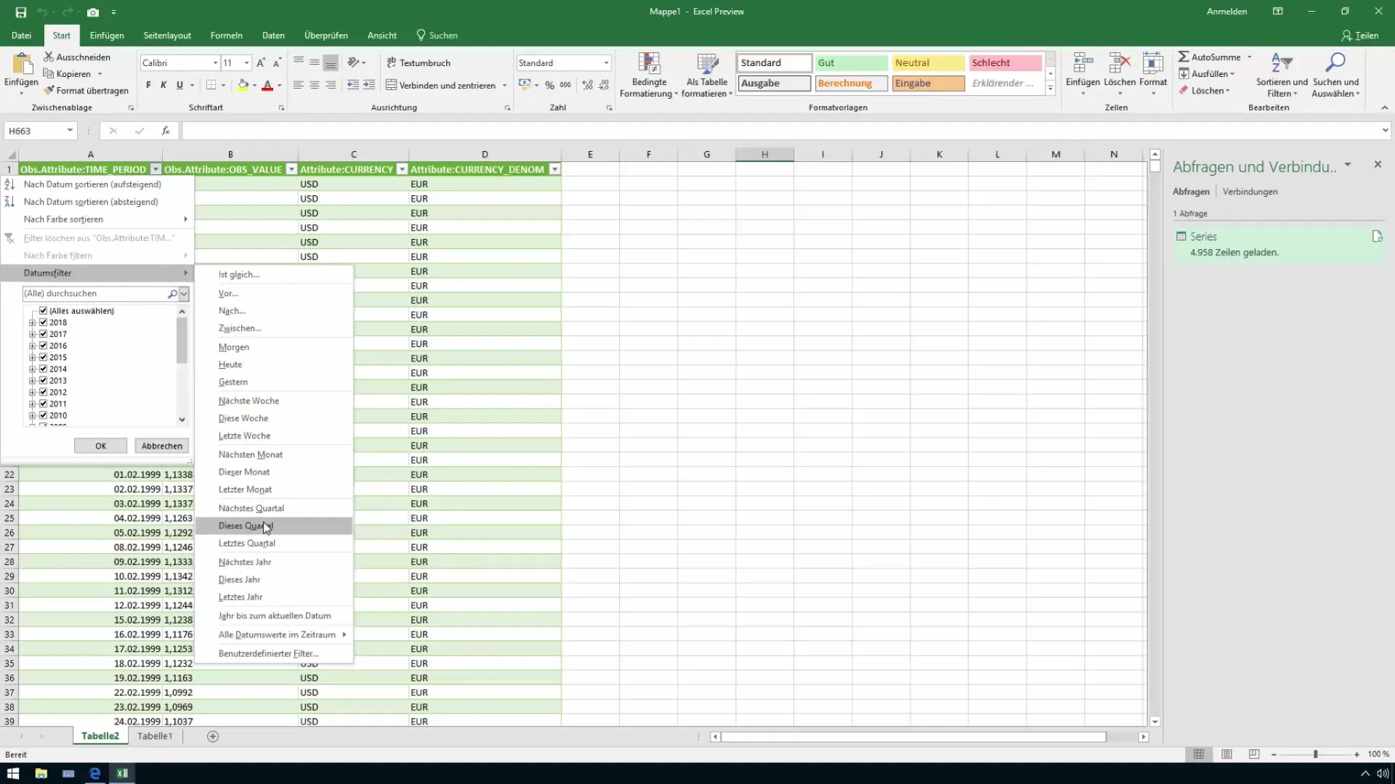Select Zwischen... date filter
This screenshot has height=784, width=1395.
(x=274, y=328)
